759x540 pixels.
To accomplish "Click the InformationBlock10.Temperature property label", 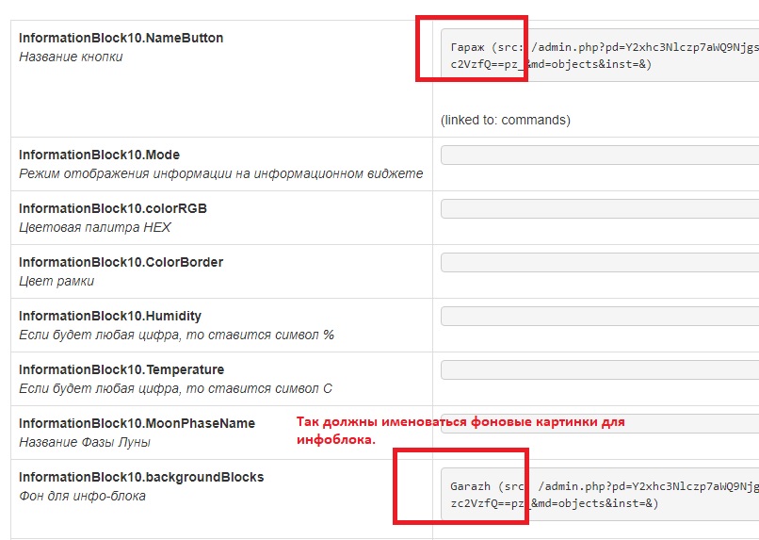I will pyautogui.click(x=121, y=369).
